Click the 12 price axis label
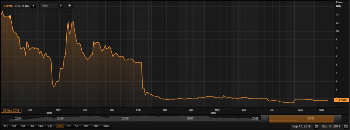The image size is (350, 130). point(337,14)
